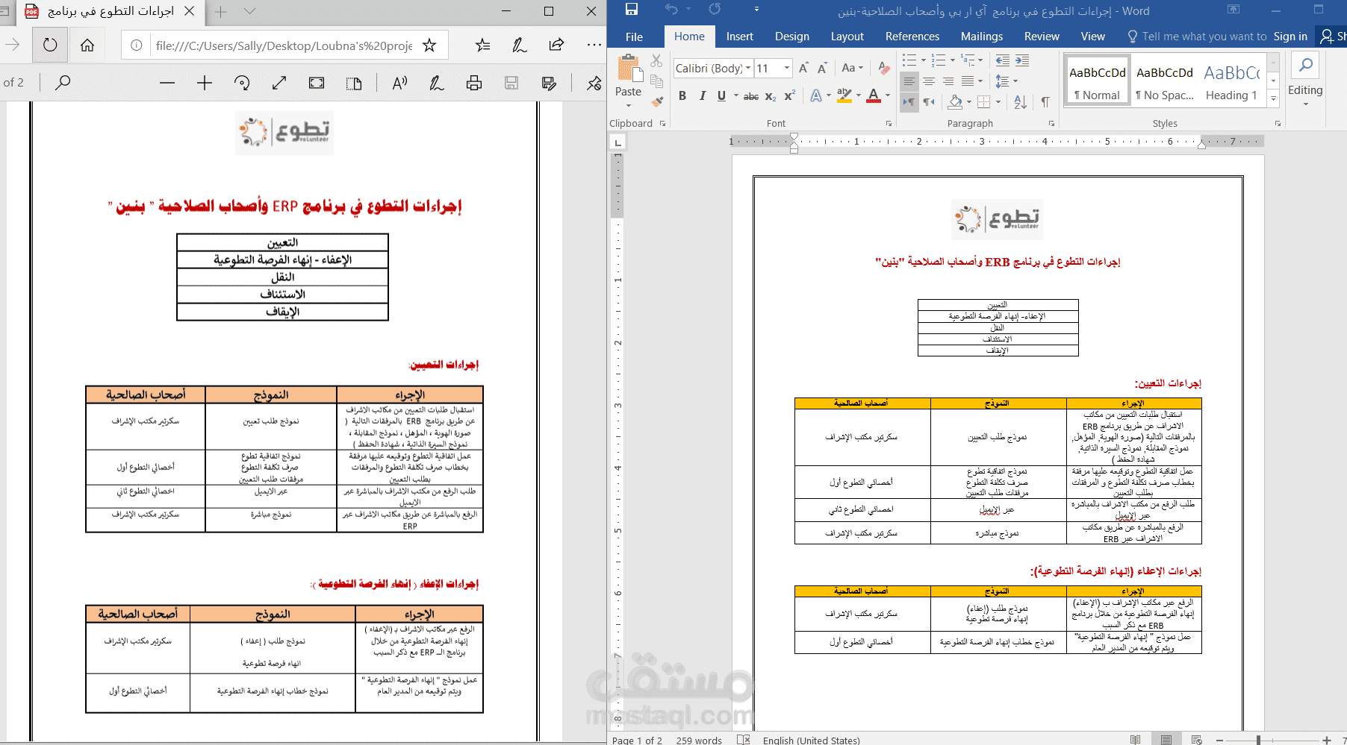Viewport: 1347px width, 745px height.
Task: Open the browser favorites hub
Action: pyautogui.click(x=483, y=45)
